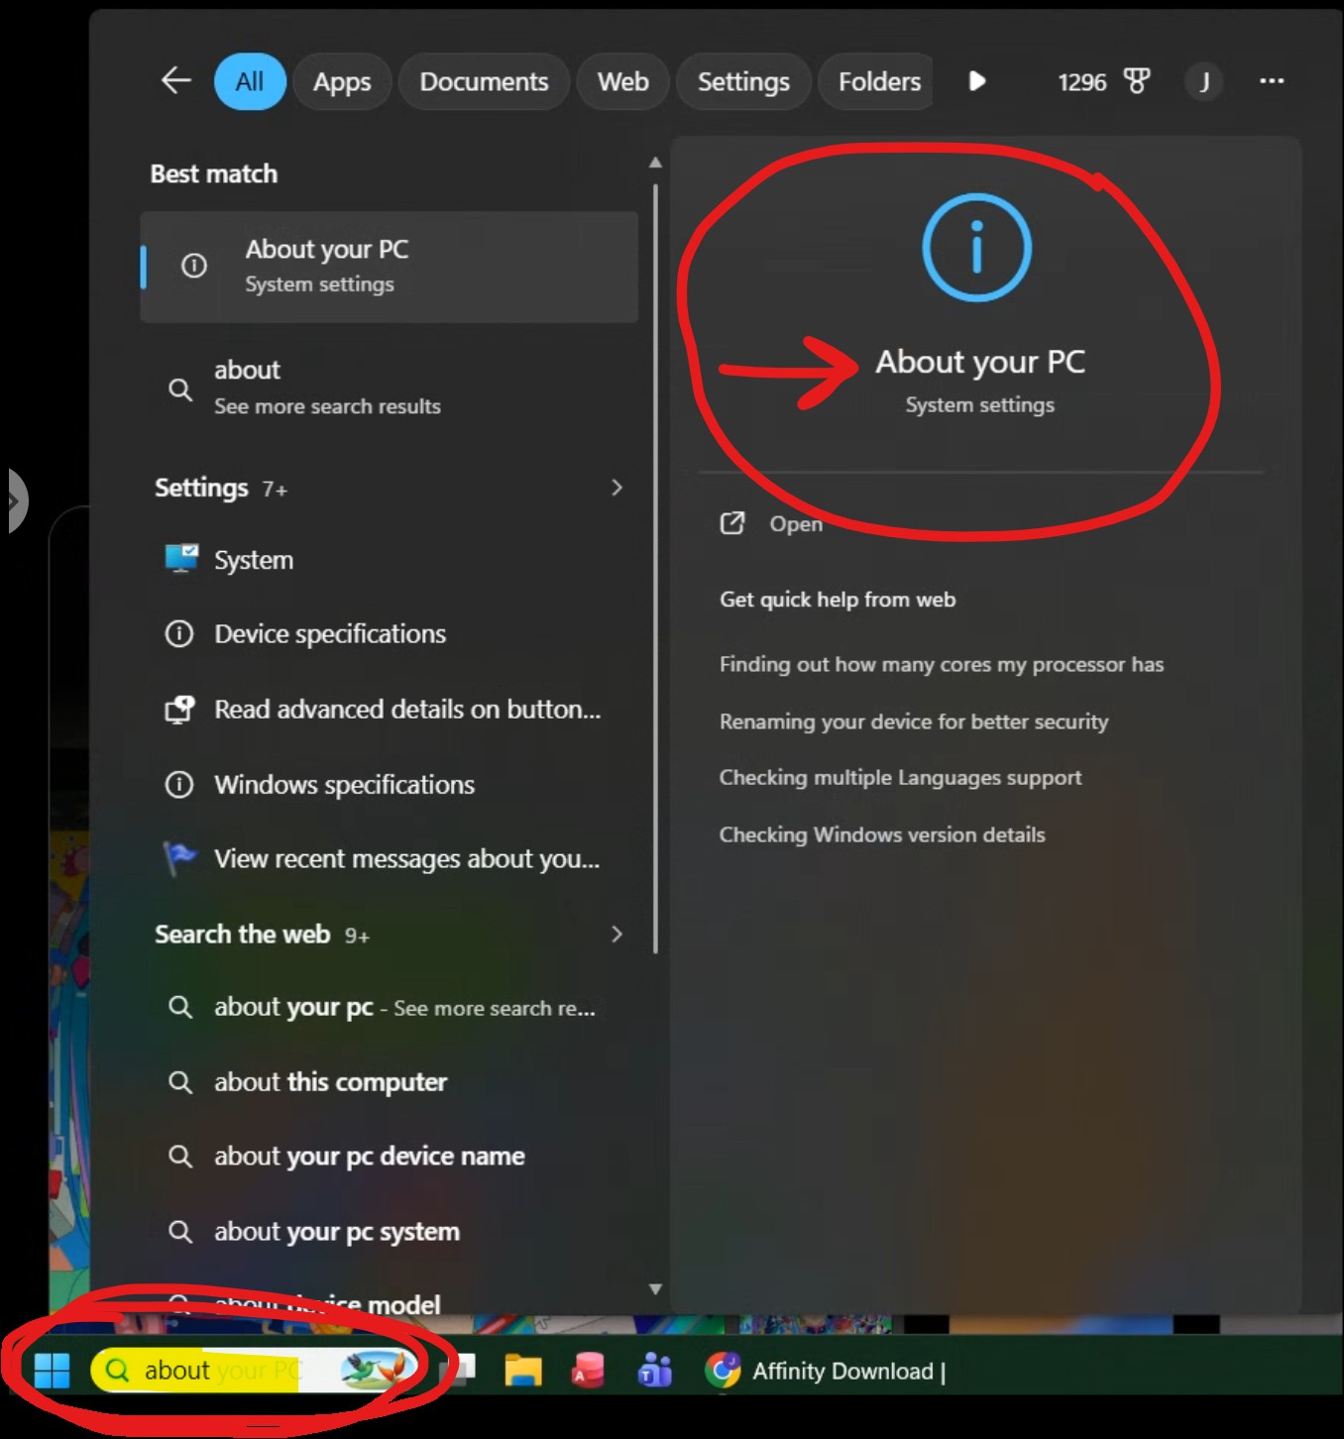Click the back arrow in search panel

(x=176, y=81)
